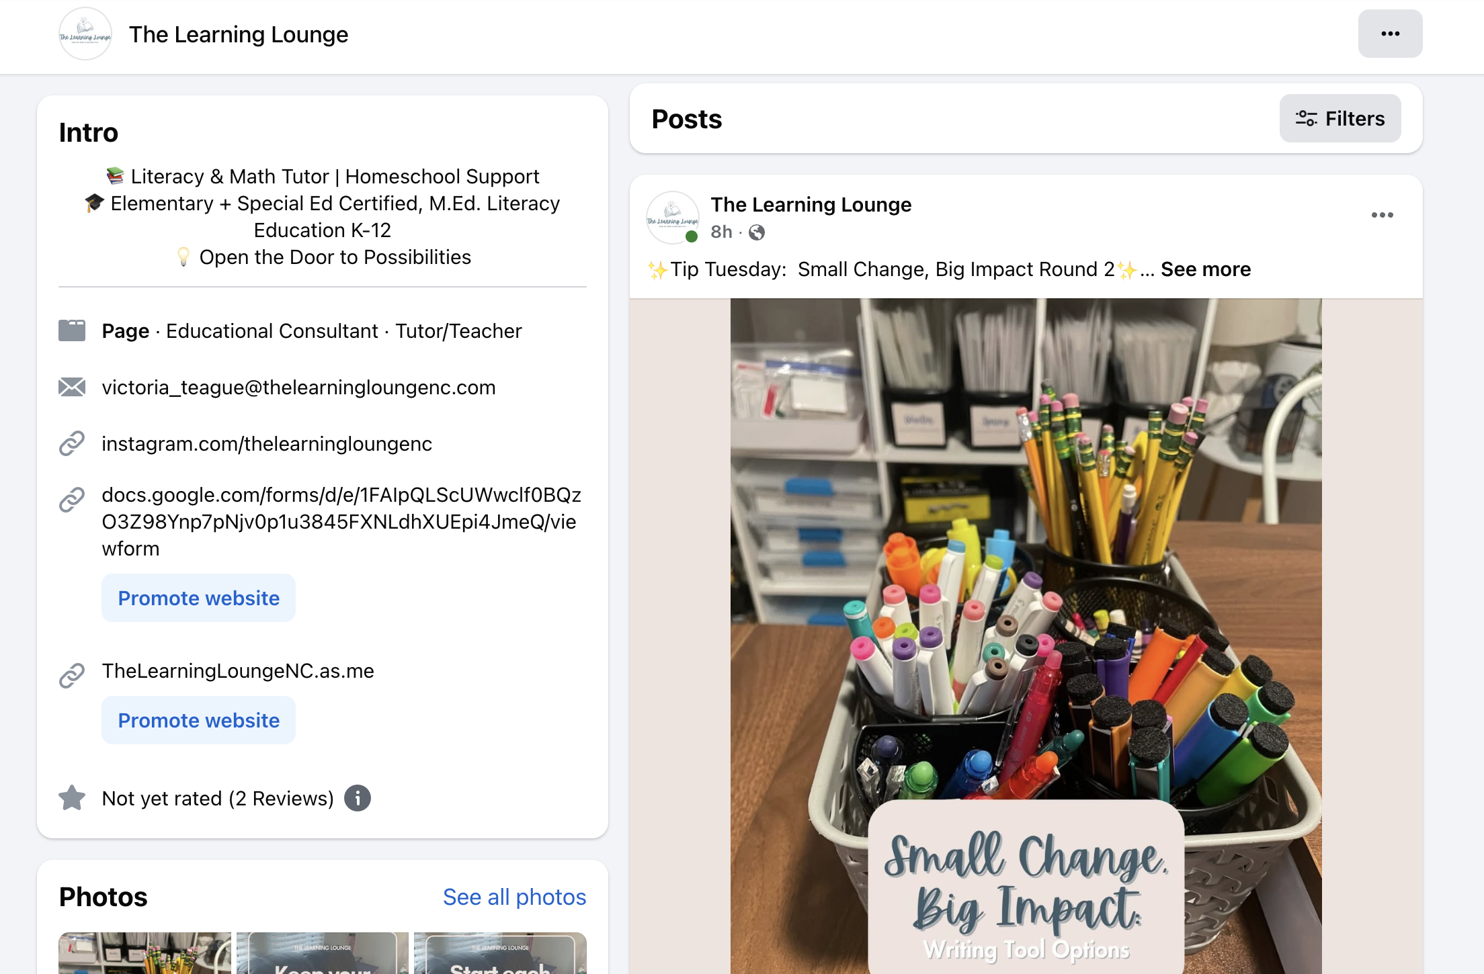
Task: Open the post Filters dropdown
Action: pos(1339,118)
